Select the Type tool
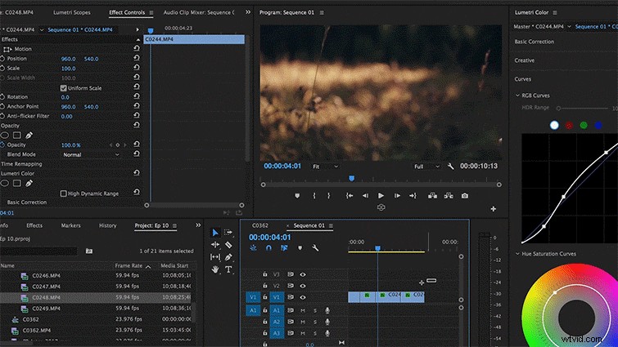The image size is (618, 347). pyautogui.click(x=228, y=269)
